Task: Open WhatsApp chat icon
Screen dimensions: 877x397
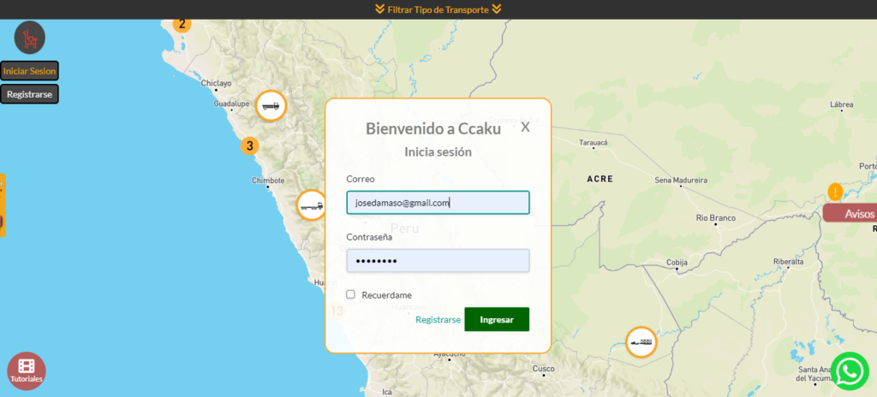Action: [x=850, y=370]
